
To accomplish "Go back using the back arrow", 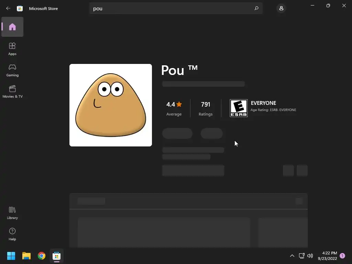I will point(8,8).
